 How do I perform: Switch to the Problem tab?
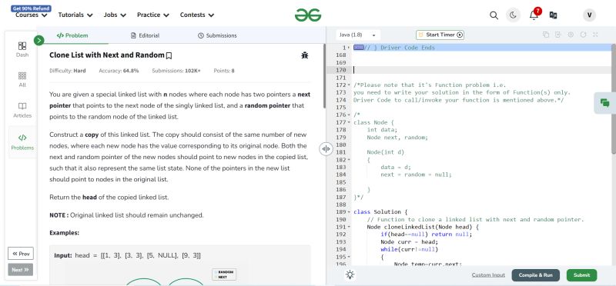coord(72,35)
